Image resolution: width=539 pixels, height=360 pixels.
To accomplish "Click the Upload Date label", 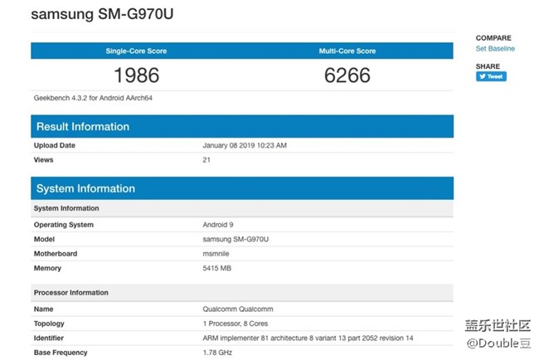I will [x=54, y=145].
